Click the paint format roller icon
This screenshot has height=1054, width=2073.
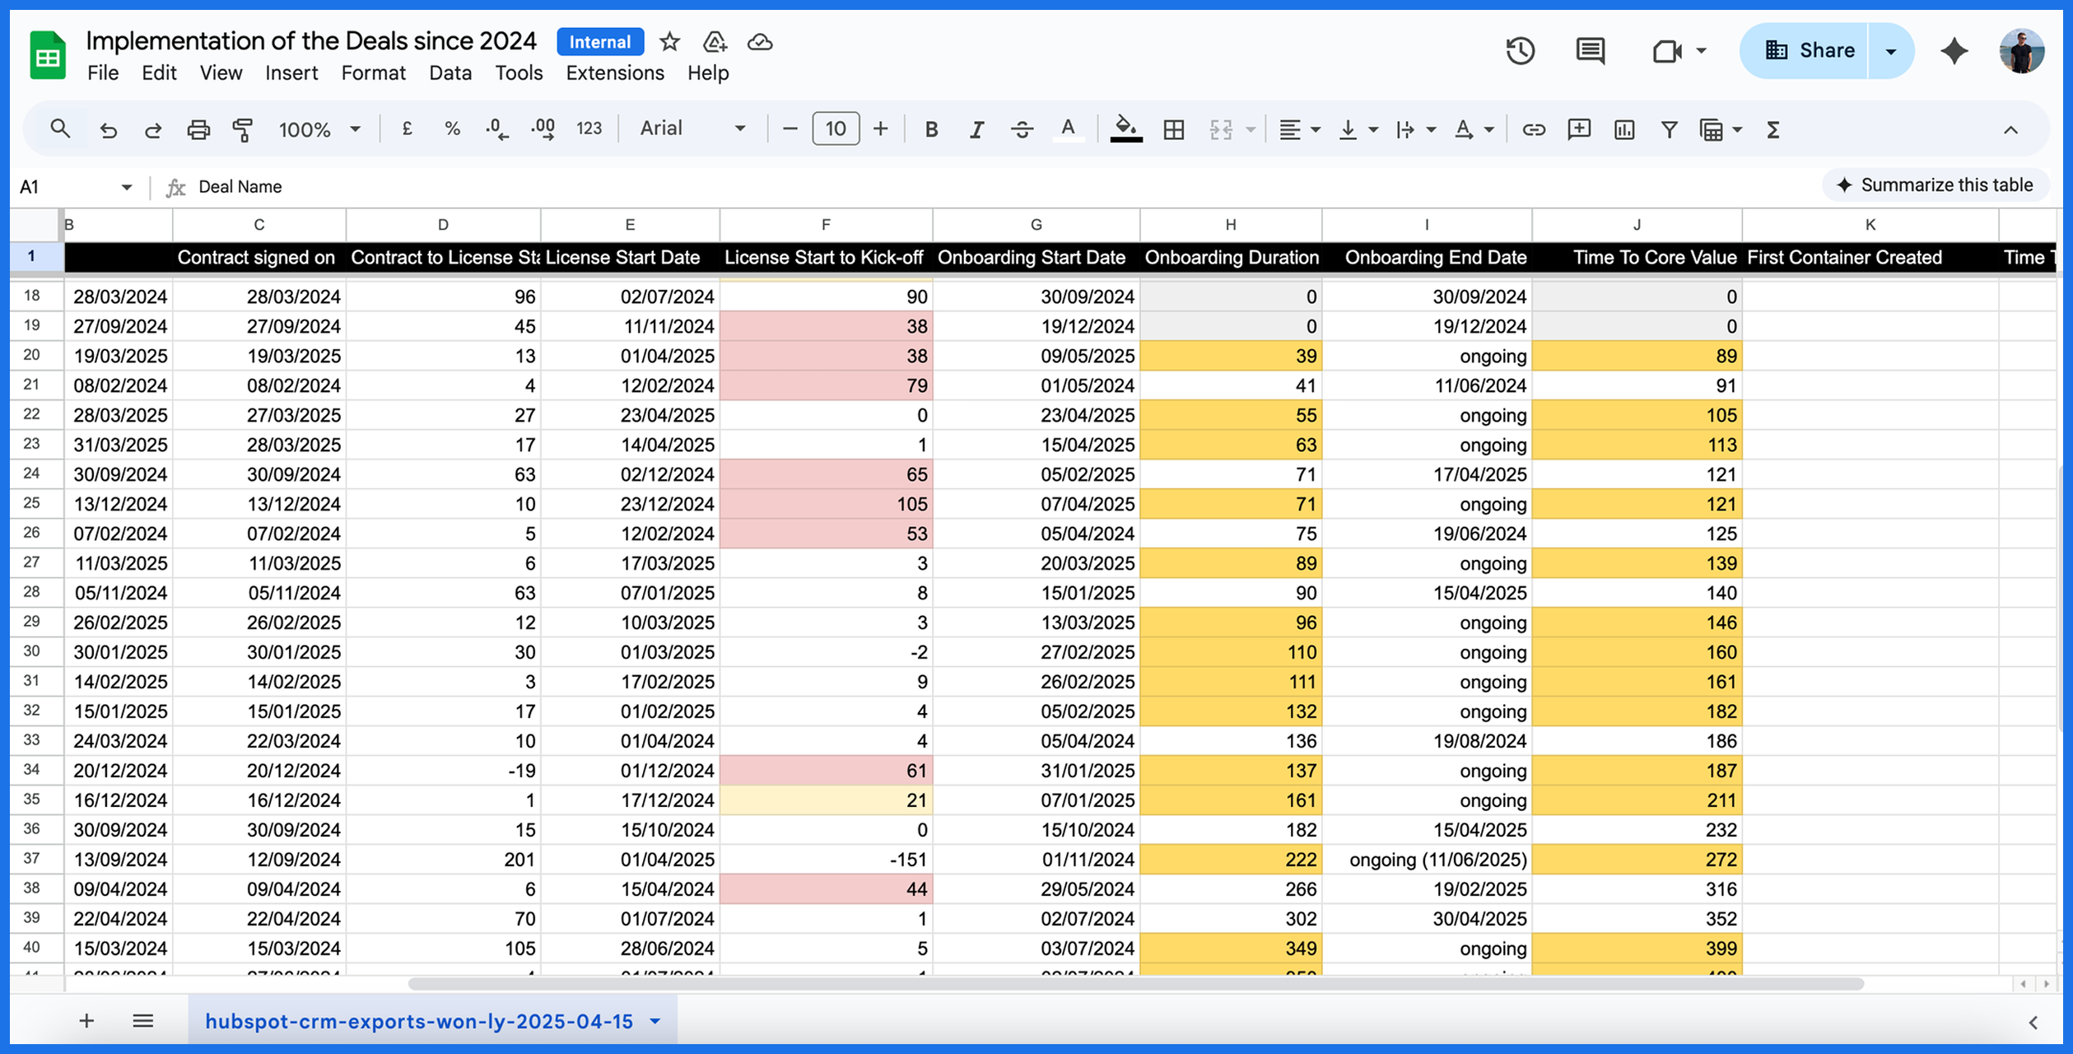pyautogui.click(x=242, y=129)
